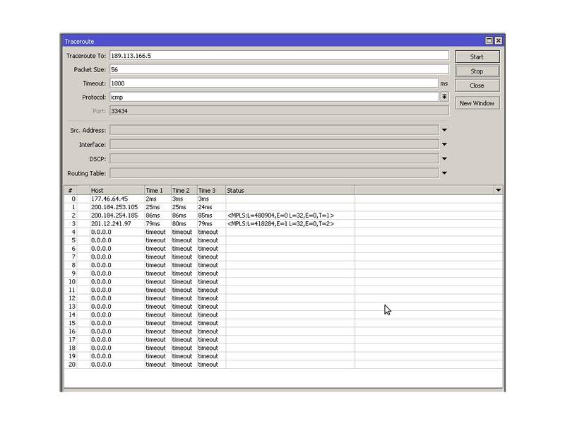Viewport: 565px width, 424px height.
Task: Click the Timeout value field
Action: coord(274,83)
